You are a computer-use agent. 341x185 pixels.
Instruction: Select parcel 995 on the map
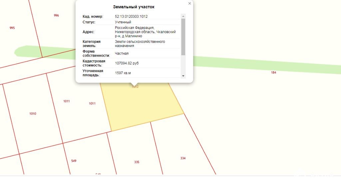point(12,28)
